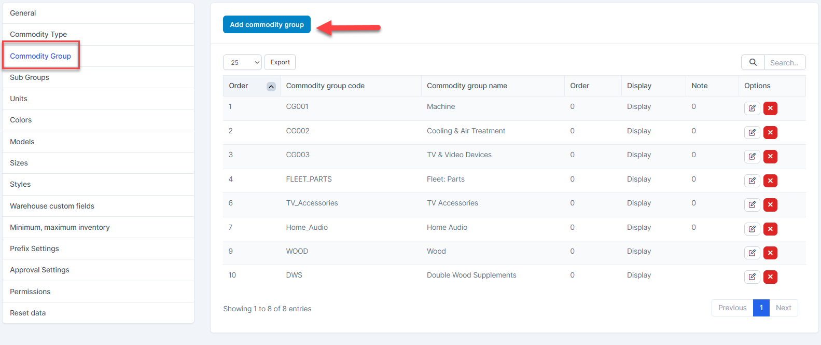
Task: Edit the Machine commodity group row
Action: click(752, 108)
